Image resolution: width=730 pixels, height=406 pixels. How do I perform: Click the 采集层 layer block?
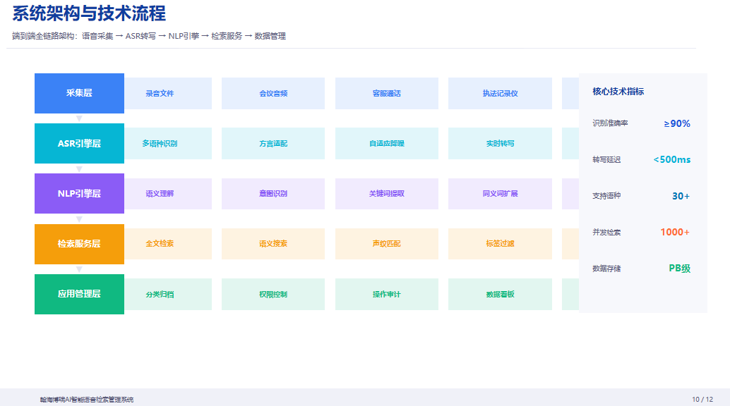tap(79, 93)
